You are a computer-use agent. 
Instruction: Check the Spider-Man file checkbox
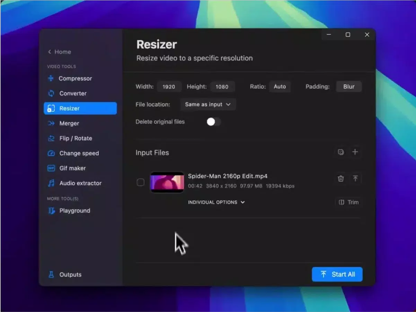(140, 182)
